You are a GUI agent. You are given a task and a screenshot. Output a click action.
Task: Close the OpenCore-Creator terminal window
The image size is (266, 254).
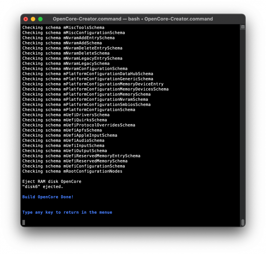tap(26, 19)
